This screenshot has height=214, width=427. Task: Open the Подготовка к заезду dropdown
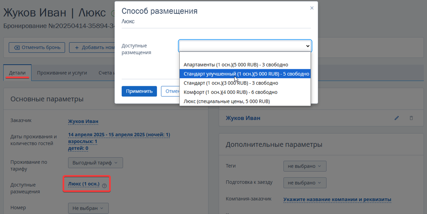point(305,183)
